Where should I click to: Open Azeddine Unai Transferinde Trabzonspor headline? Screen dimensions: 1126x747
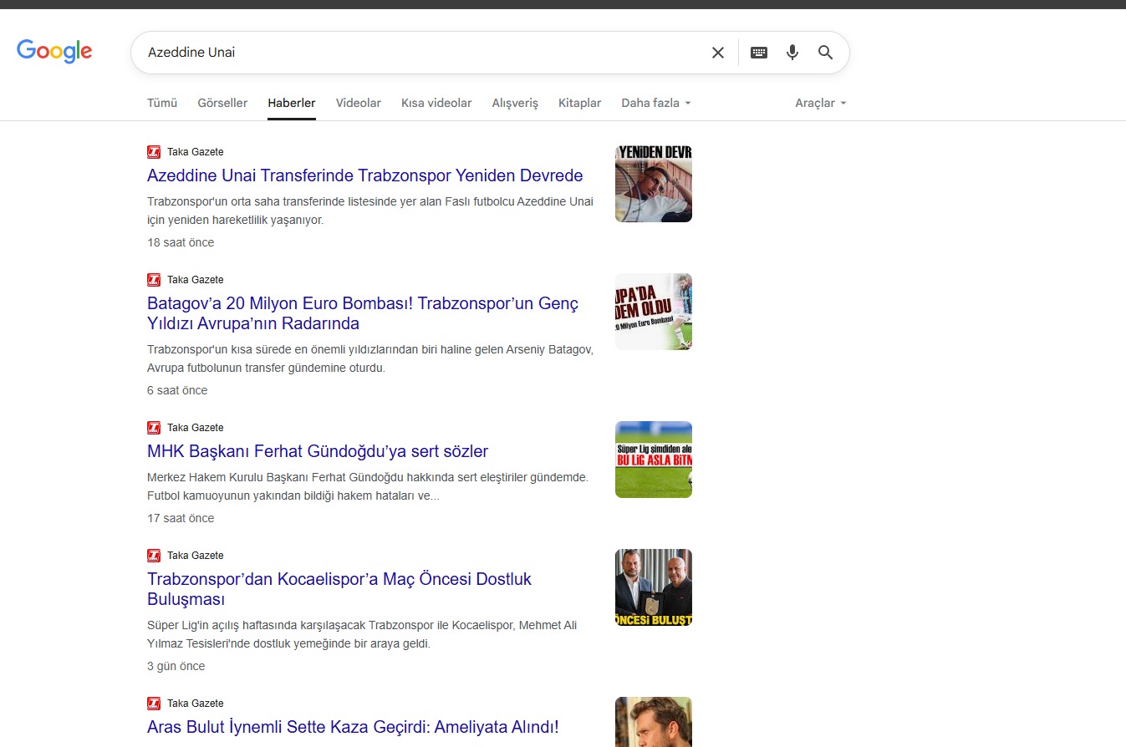coord(365,175)
